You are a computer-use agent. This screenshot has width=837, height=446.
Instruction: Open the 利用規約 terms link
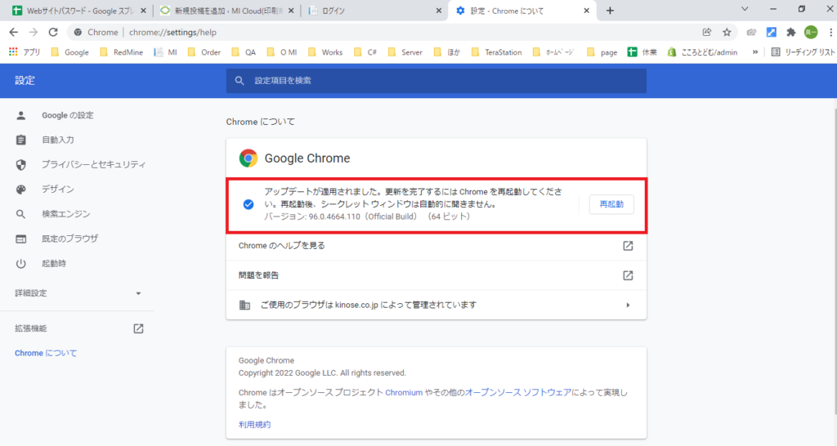255,425
